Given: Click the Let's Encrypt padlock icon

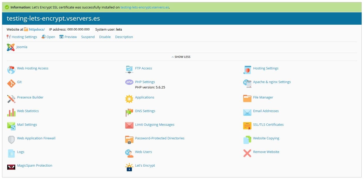Looking at the screenshot, I should click(129, 167).
